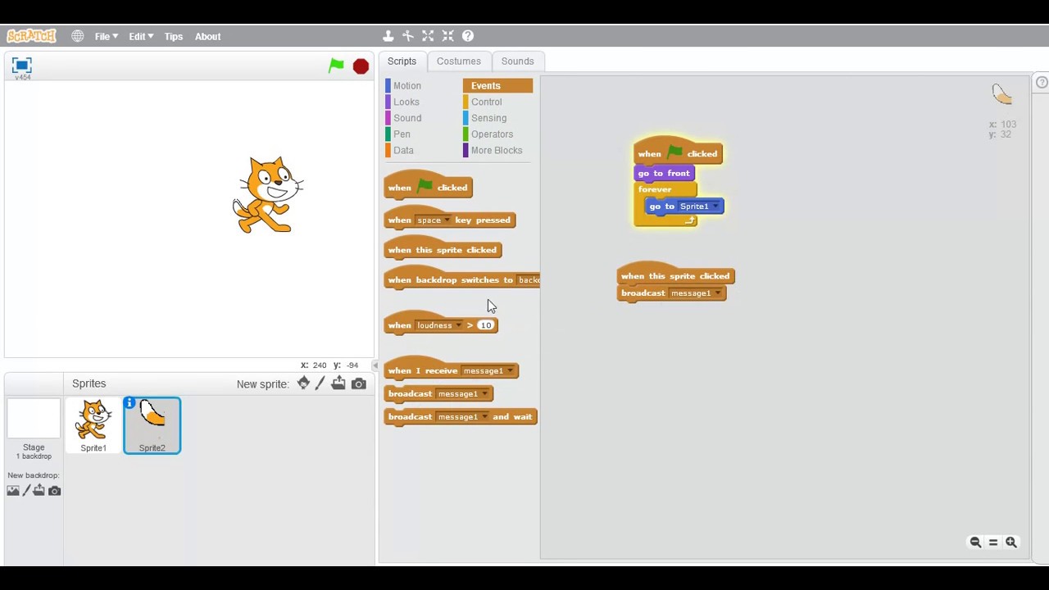Reset scripts area zoom
The height and width of the screenshot is (590, 1049).
[993, 542]
